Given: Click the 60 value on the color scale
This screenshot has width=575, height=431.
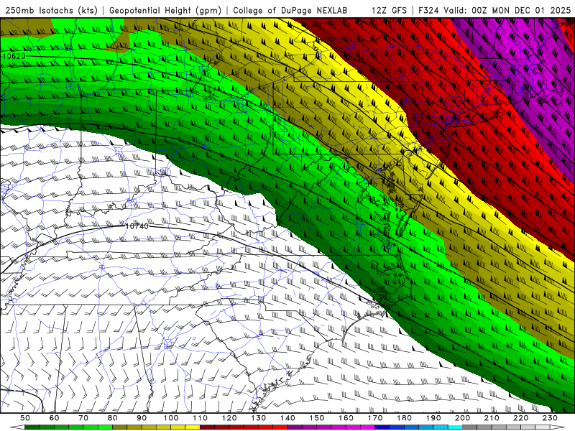Looking at the screenshot, I should (55, 418).
